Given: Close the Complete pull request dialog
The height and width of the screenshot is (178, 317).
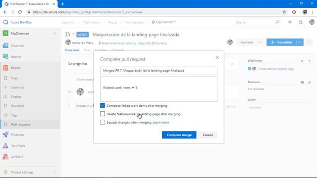Looking at the screenshot, I should pos(217,57).
